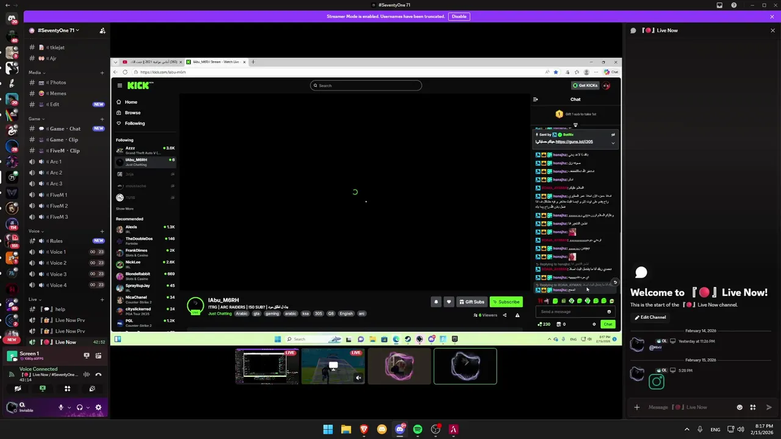This screenshot has height=439, width=781.
Task: Mute the Discord microphone
Action: click(60, 407)
